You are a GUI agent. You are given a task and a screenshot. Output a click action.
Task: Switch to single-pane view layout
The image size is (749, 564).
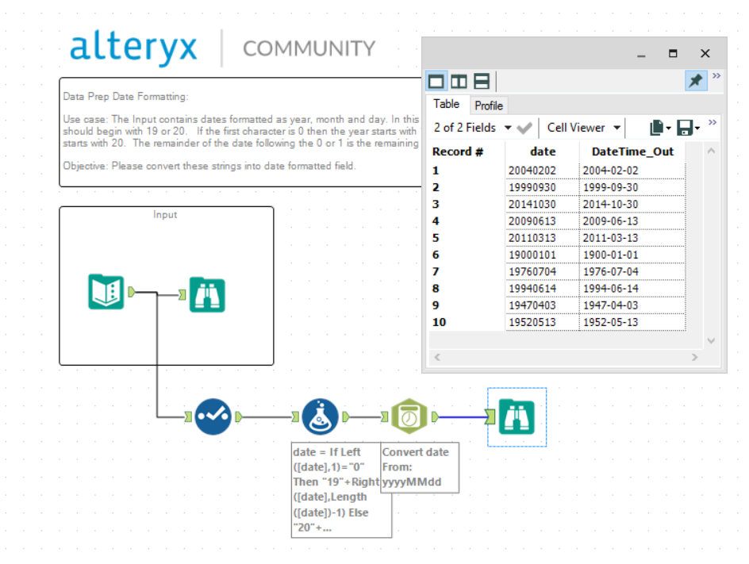[436, 81]
